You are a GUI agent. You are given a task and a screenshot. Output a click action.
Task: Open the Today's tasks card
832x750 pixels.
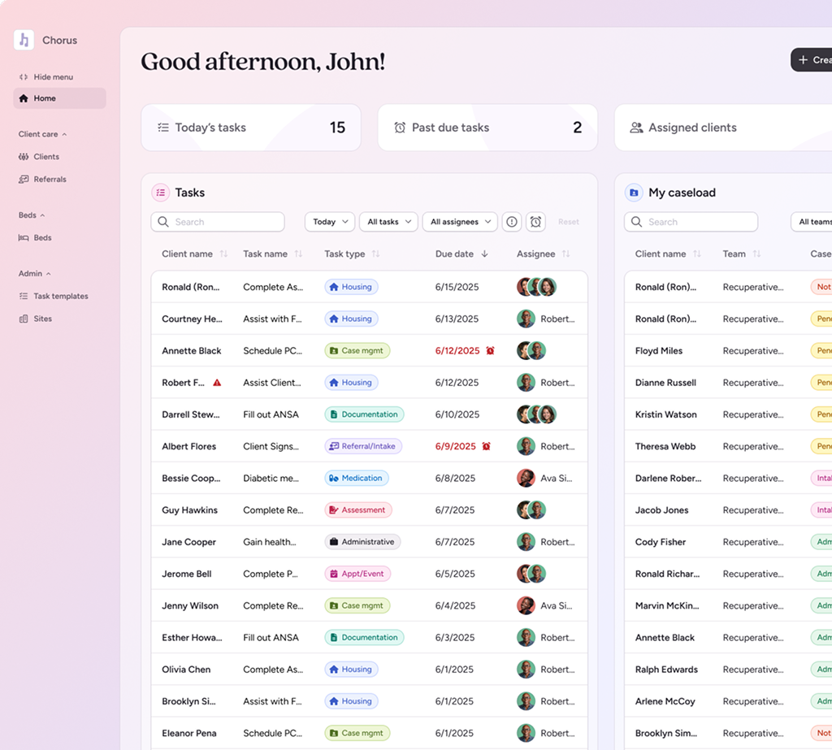click(x=251, y=128)
